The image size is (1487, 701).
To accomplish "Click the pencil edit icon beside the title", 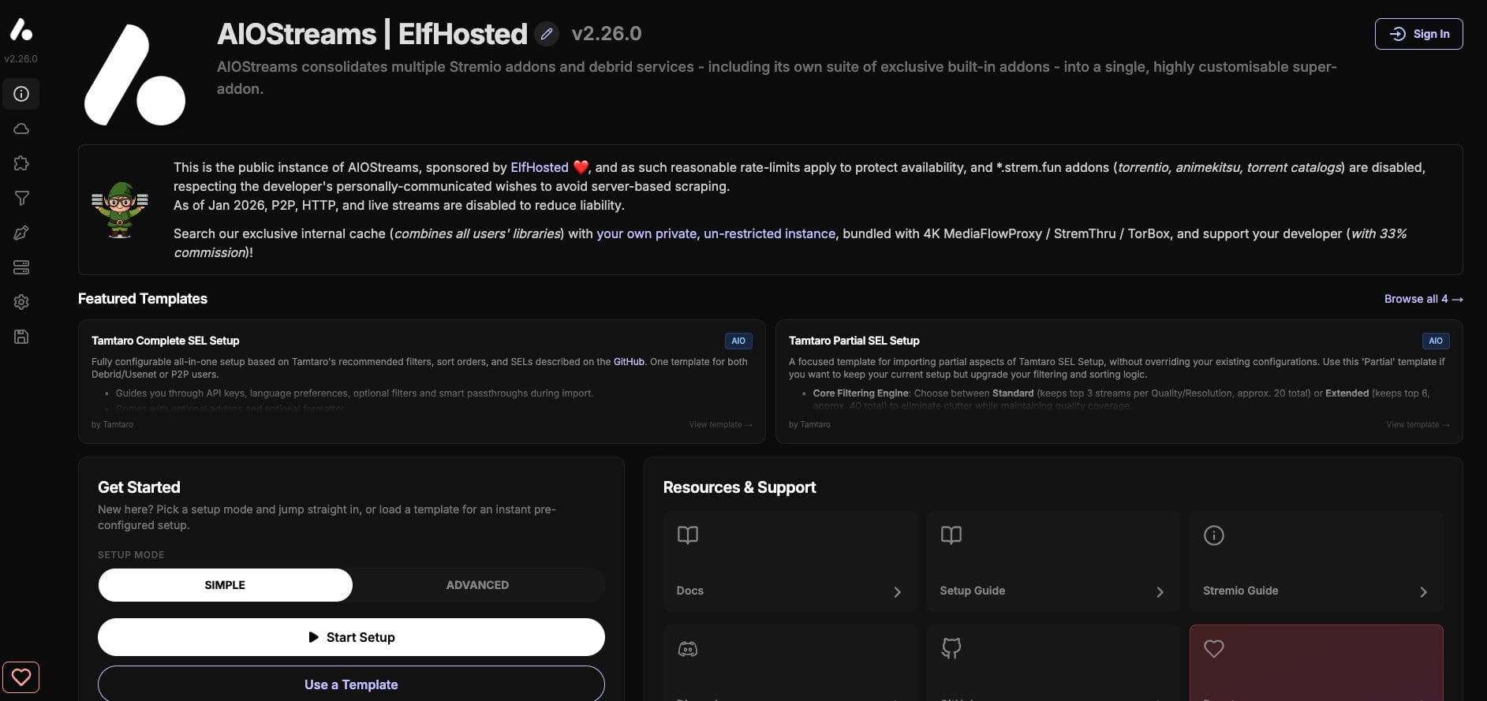I will pos(547,34).
